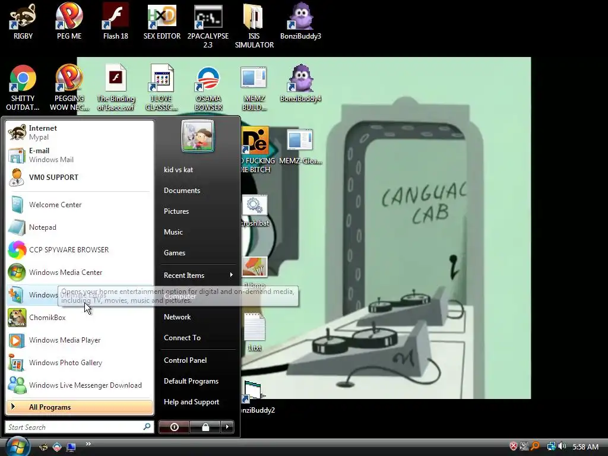608x456 pixels.
Task: Lock the computer with lock button
Action: pyautogui.click(x=205, y=427)
